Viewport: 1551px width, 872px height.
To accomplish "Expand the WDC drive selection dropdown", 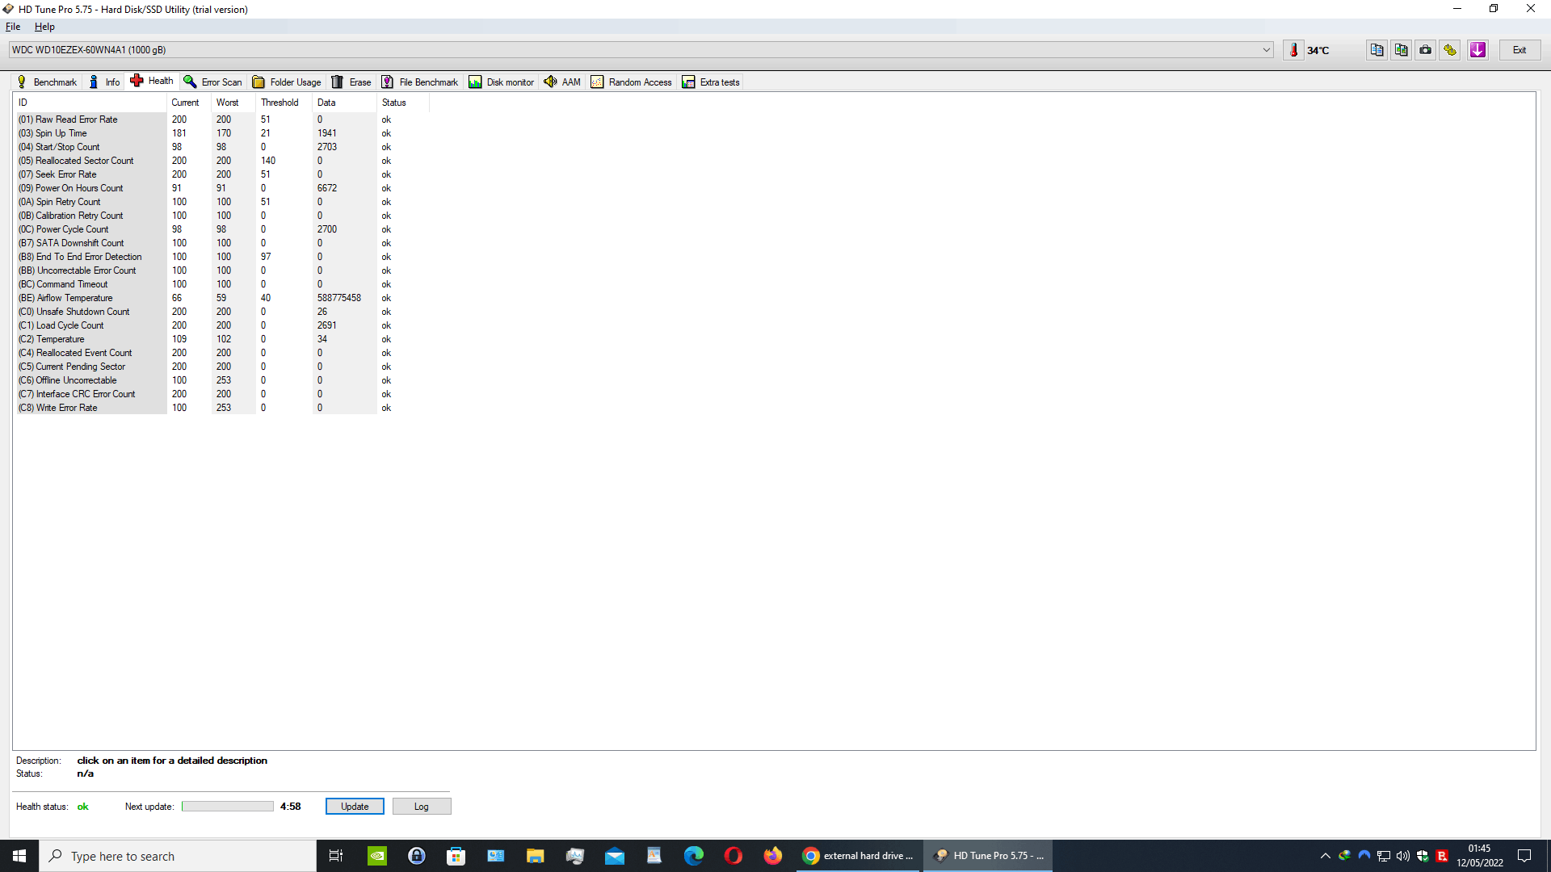I will 1266,50.
